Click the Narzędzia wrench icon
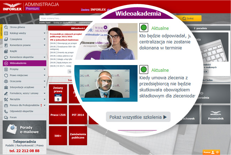 [x=6, y=100]
